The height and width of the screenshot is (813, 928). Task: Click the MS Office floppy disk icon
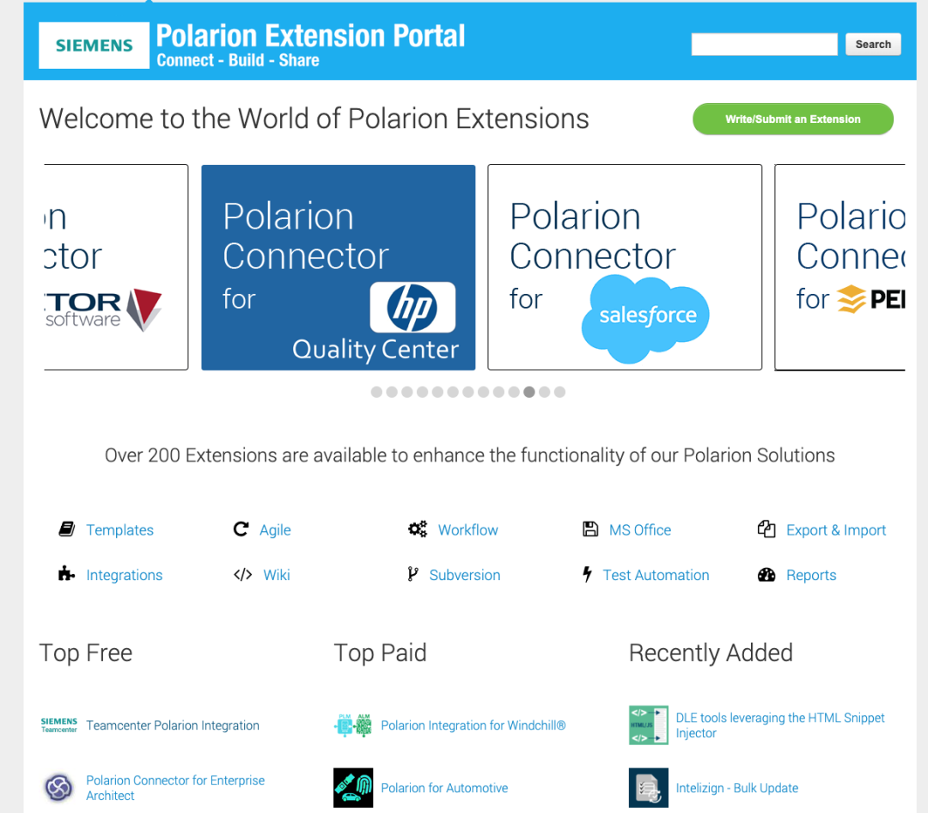[590, 529]
